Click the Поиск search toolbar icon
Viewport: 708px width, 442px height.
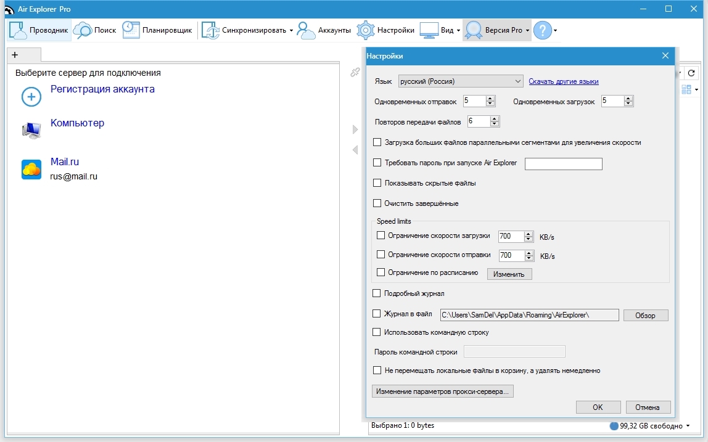[x=83, y=30]
